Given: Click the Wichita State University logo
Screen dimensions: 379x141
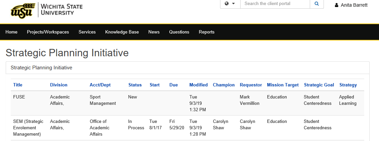Looking at the screenshot, I should [47, 10].
